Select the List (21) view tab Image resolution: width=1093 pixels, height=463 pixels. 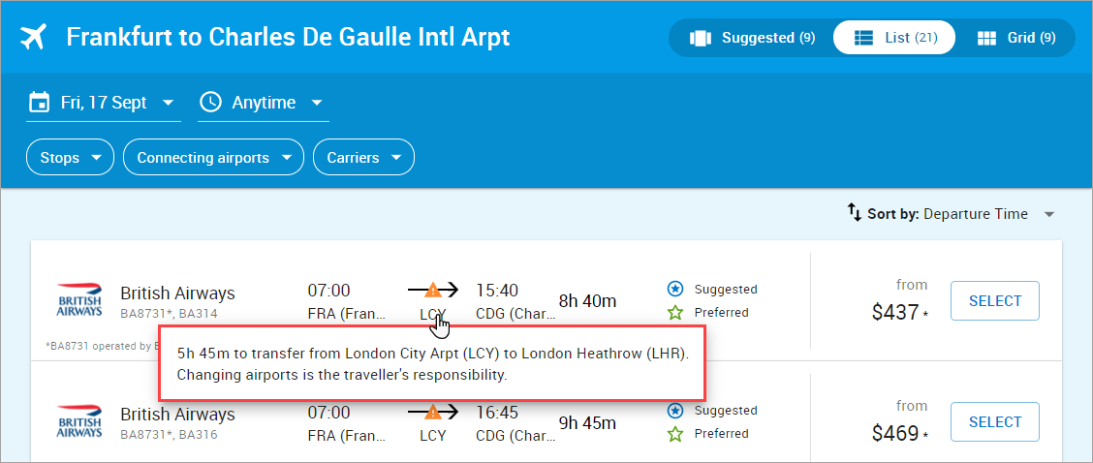point(894,38)
